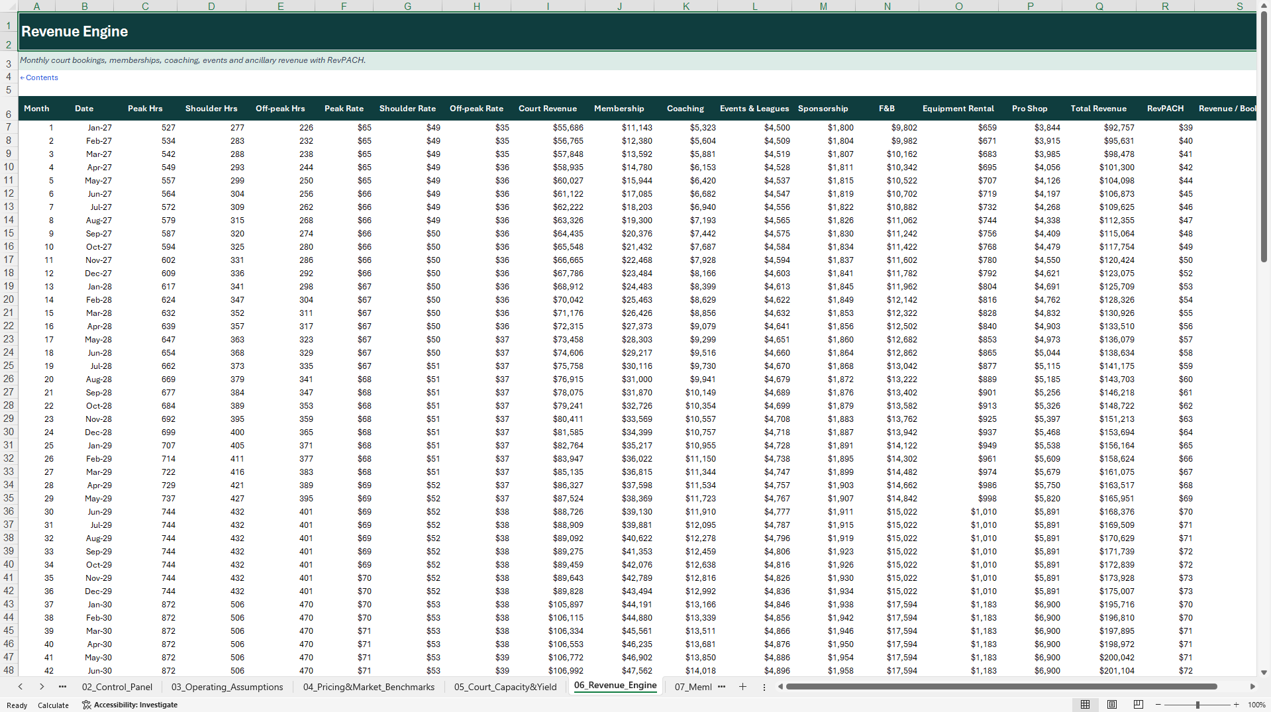The width and height of the screenshot is (1271, 712).
Task: Show more sheet tabs via ellipsis after 07_Meml
Action: (721, 687)
